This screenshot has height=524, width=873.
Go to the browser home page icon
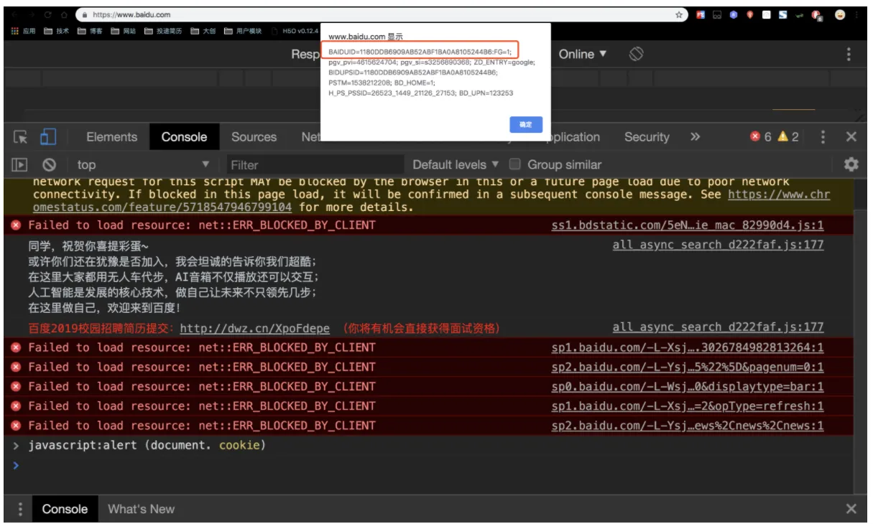[x=64, y=14]
